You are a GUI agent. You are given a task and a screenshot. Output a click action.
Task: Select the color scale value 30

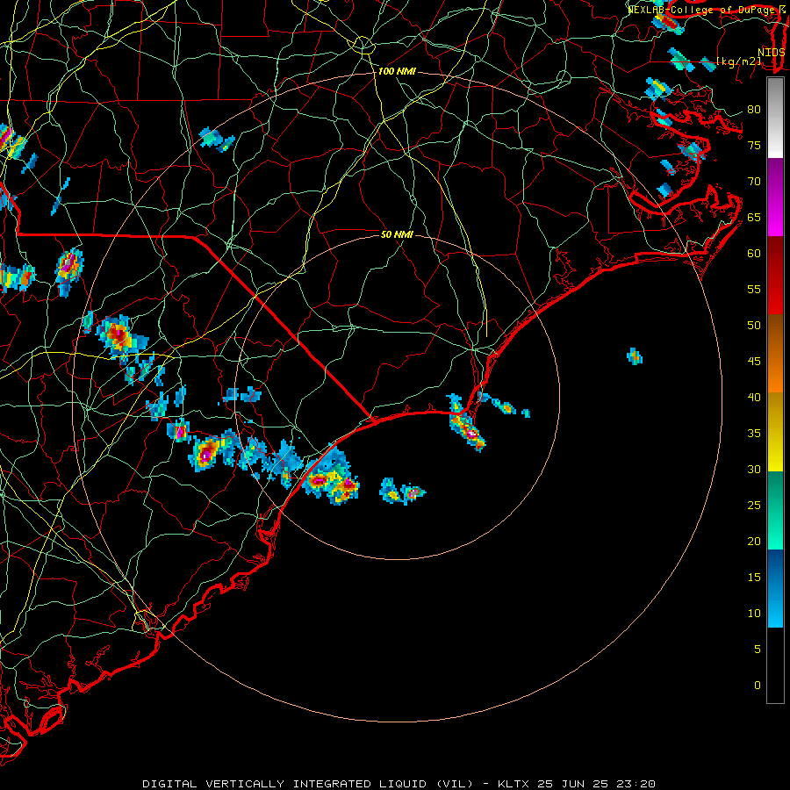coord(754,469)
